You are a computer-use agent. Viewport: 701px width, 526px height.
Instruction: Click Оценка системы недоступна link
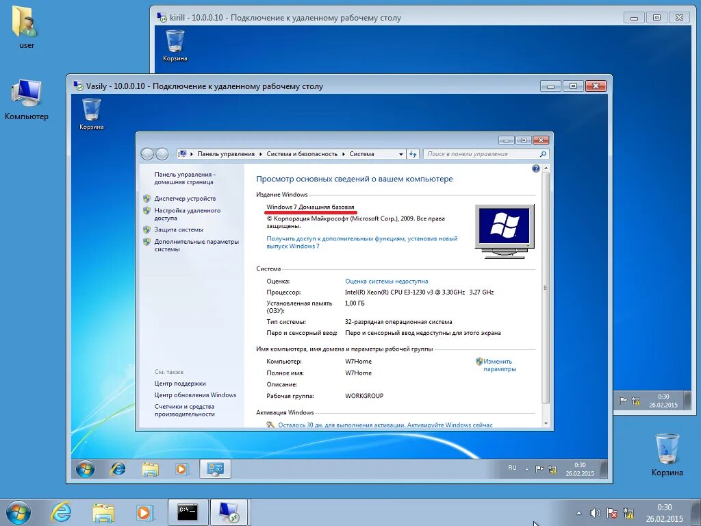click(x=387, y=281)
